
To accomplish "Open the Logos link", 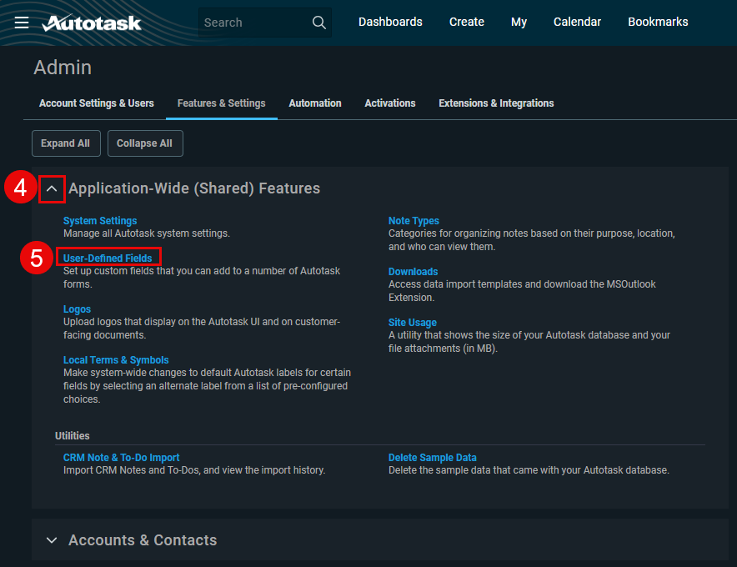I will click(x=77, y=309).
